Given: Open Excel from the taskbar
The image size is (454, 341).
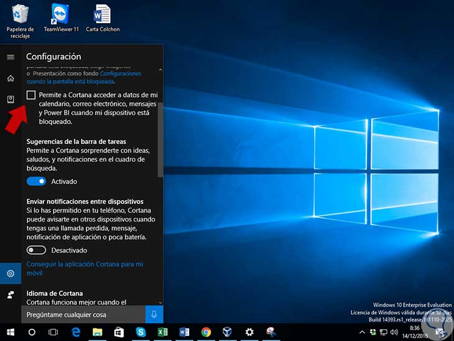Looking at the screenshot, I should (x=162, y=332).
